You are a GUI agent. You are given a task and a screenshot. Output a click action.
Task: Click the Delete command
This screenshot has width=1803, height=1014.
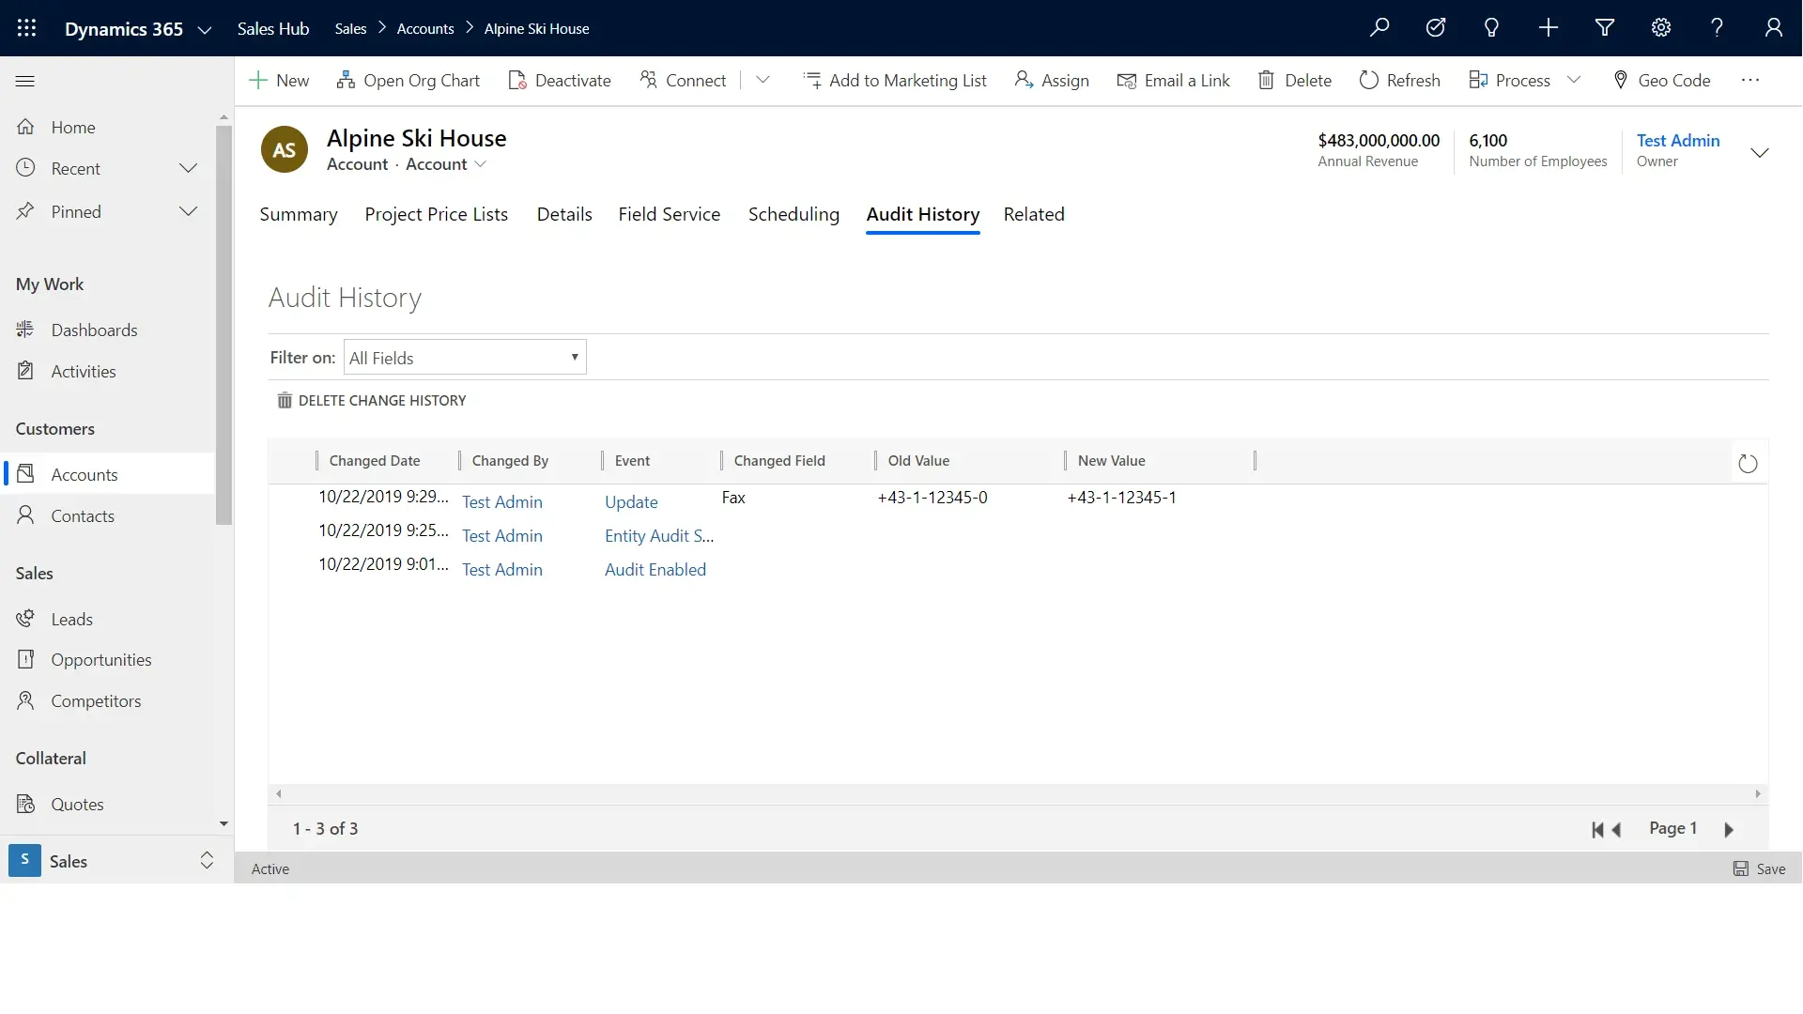(1294, 81)
